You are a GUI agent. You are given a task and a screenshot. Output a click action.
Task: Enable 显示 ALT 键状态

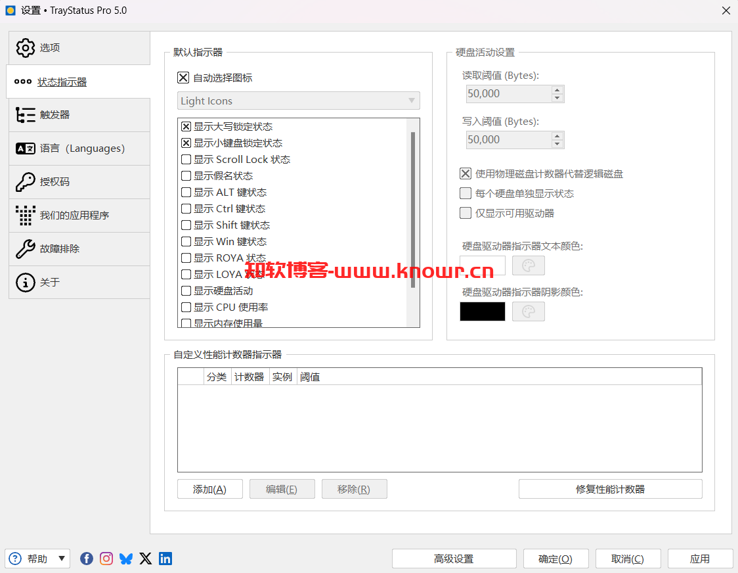(x=186, y=193)
